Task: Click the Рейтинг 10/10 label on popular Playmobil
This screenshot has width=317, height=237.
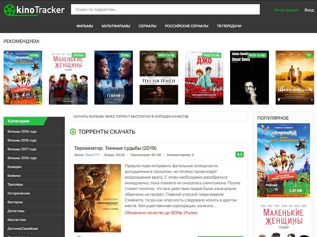Action: pos(272,188)
